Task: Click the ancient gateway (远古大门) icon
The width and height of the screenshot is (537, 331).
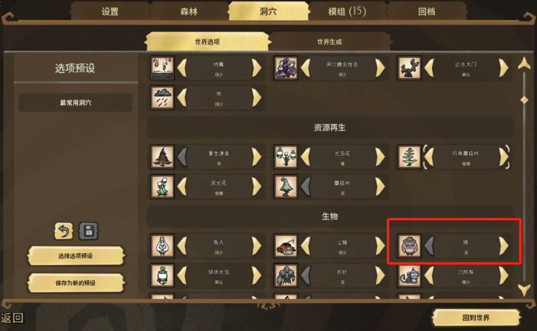Action: (x=409, y=68)
